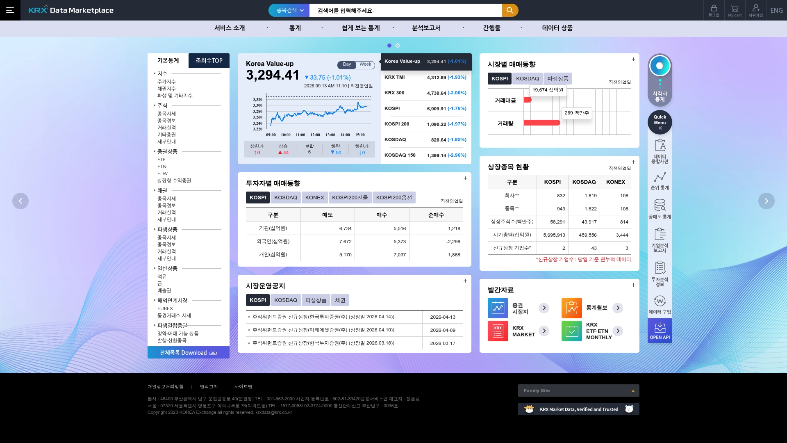Go to the previous slide arrow
This screenshot has height=443, width=787.
(20, 201)
